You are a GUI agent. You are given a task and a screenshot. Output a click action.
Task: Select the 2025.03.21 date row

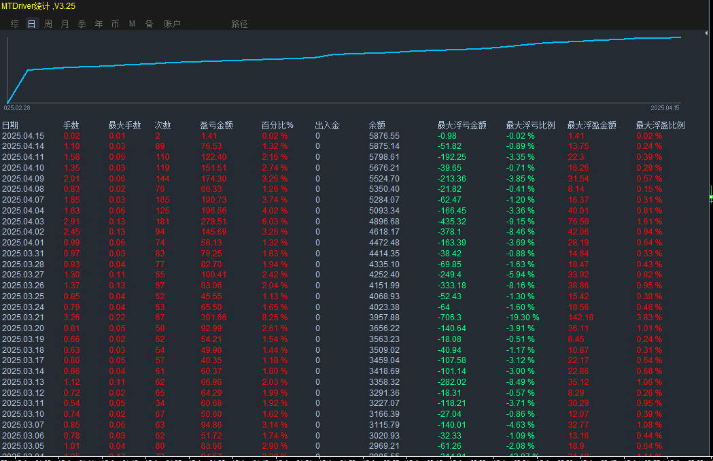[23, 318]
